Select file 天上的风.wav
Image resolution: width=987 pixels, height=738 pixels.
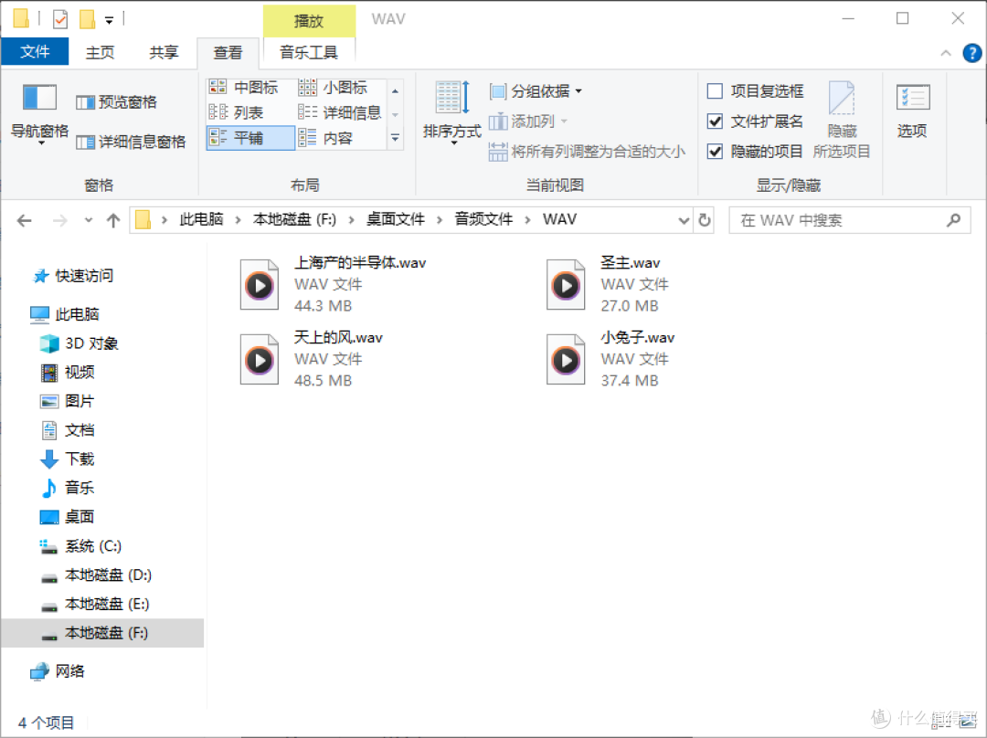click(x=311, y=359)
